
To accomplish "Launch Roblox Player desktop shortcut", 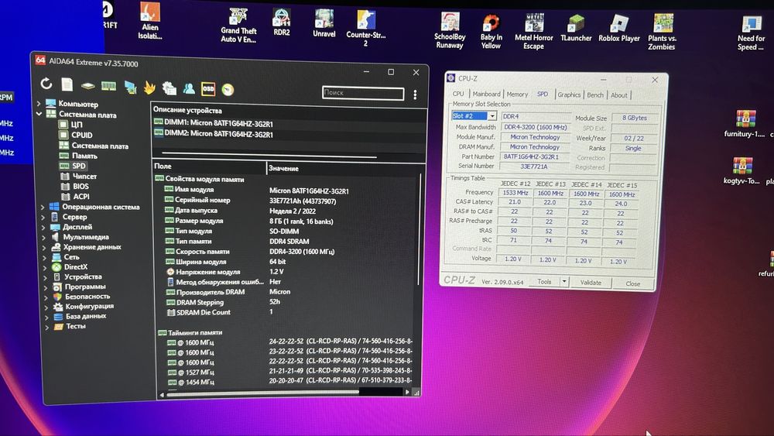I will (x=619, y=29).
